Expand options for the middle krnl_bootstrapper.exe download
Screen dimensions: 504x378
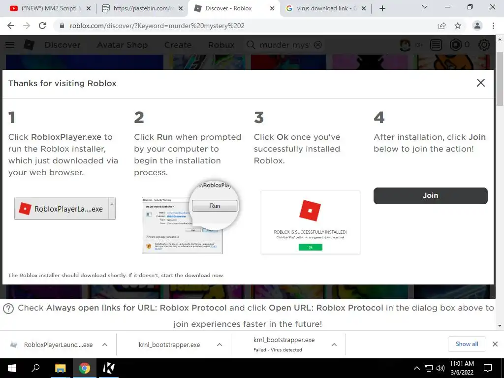[x=220, y=345]
